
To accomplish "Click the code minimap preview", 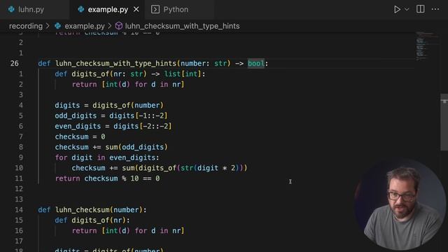I will tap(426, 45).
